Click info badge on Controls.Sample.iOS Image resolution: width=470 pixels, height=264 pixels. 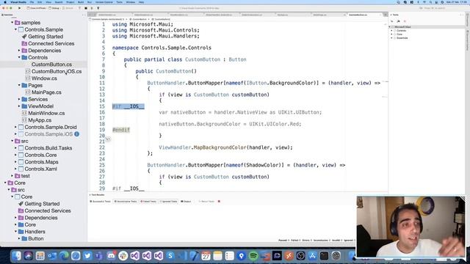click(76, 134)
